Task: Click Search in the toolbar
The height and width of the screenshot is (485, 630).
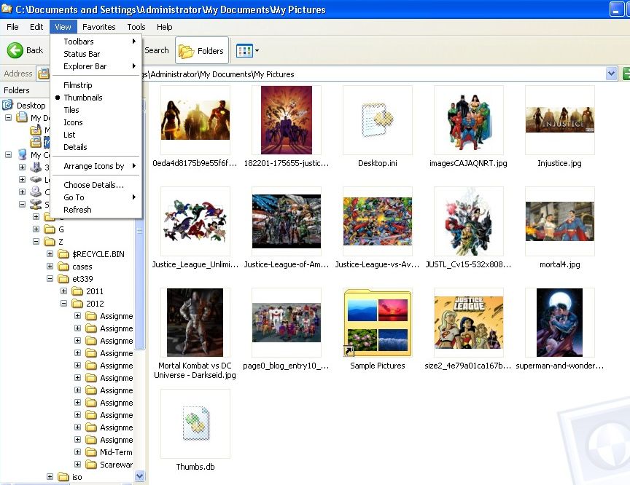Action: tap(157, 50)
